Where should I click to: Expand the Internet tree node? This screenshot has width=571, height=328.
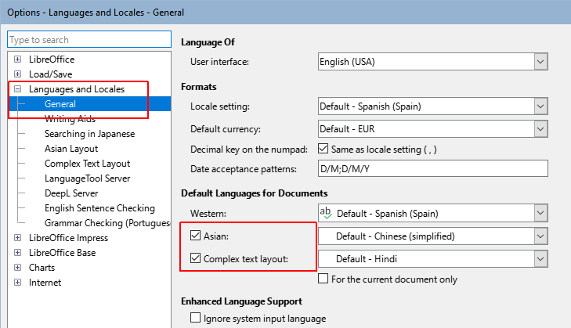coord(17,283)
